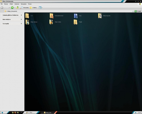Open Back button history dropdown arrow
The height and width of the screenshot is (114, 142).
coord(9,8)
